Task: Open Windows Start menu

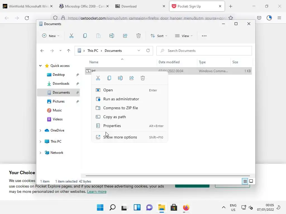Action: click(100, 207)
